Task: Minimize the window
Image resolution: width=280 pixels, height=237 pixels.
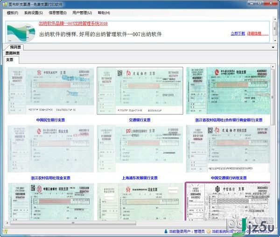Action: coord(252,3)
